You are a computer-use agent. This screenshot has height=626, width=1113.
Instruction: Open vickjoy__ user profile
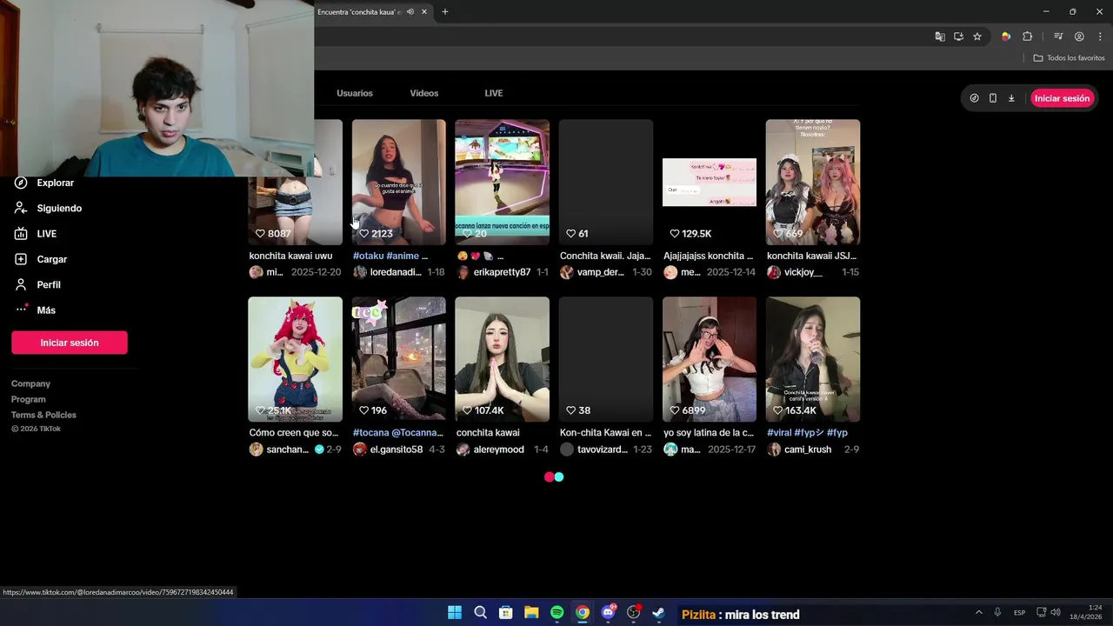(803, 272)
